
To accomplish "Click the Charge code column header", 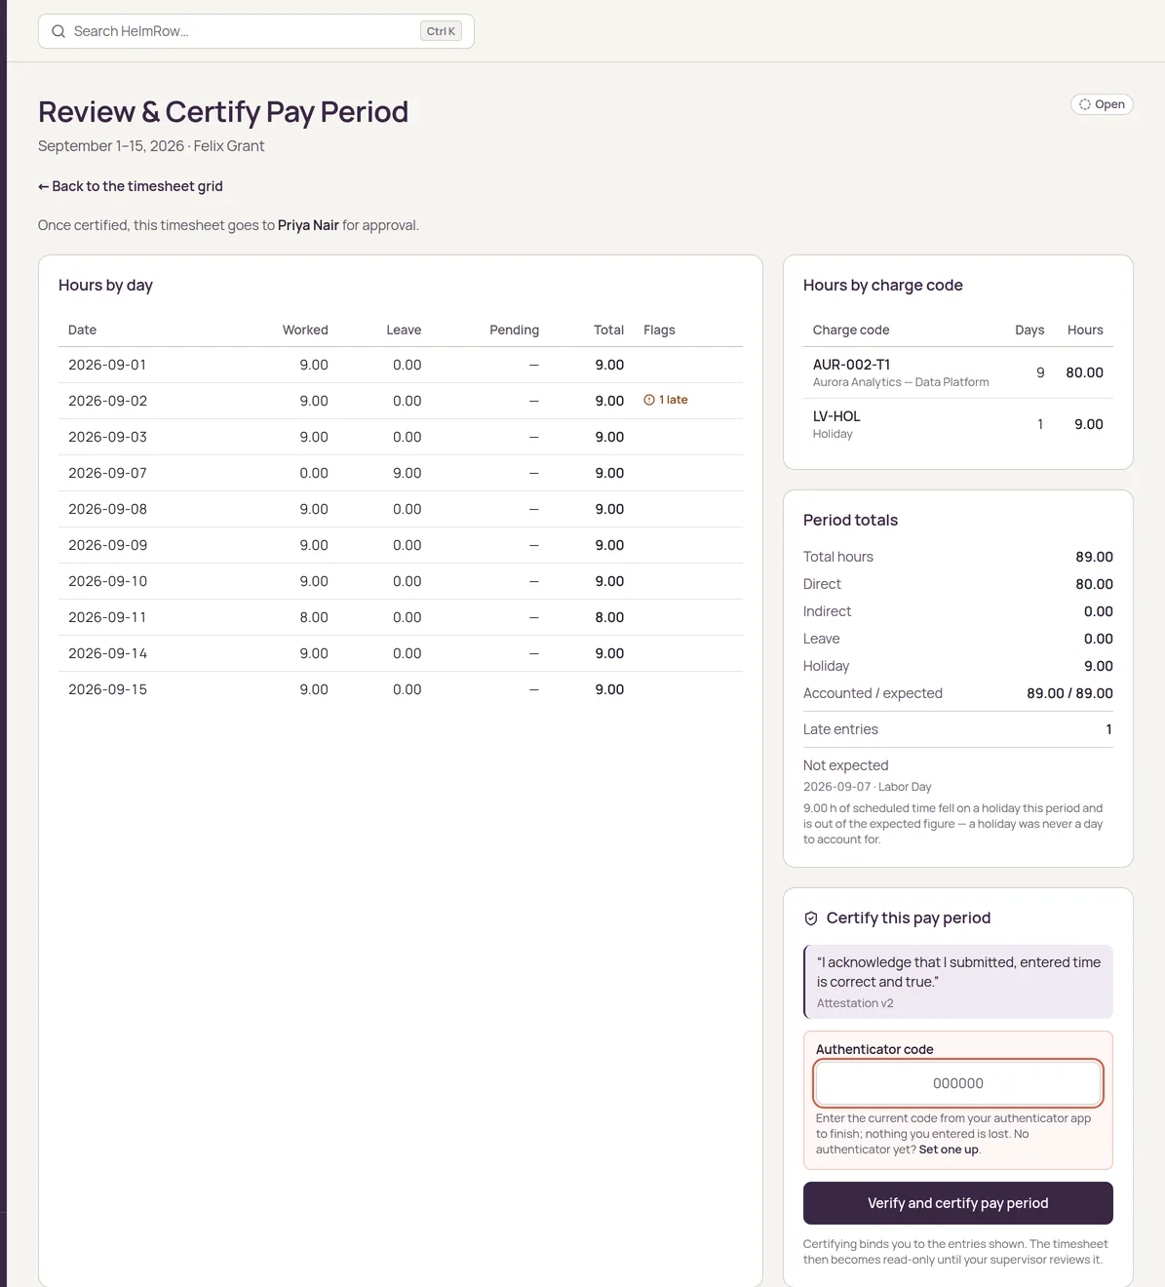I will coord(851,330).
